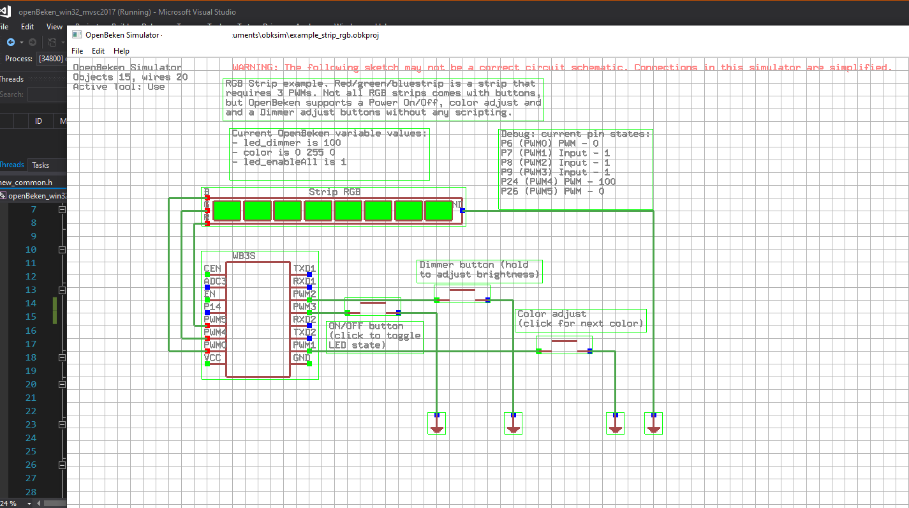
Task: Click the PWM3 pin on WB3S
Action: point(309,312)
